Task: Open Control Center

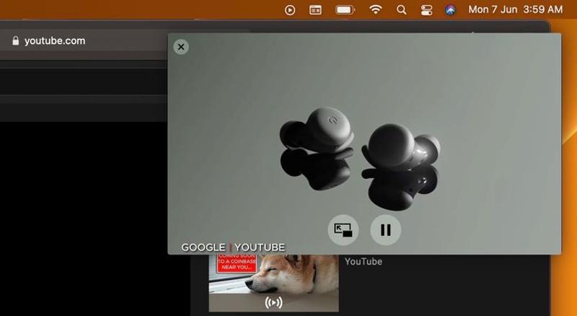Action: pyautogui.click(x=426, y=10)
